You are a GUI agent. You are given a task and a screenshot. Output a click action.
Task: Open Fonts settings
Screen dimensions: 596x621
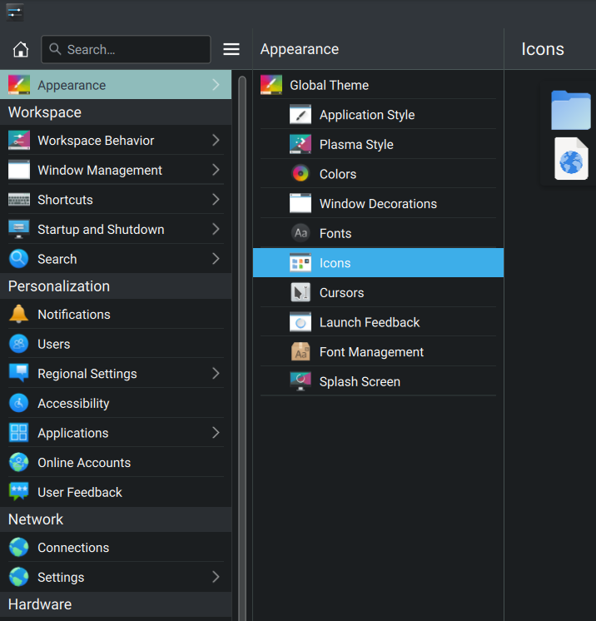coord(378,233)
